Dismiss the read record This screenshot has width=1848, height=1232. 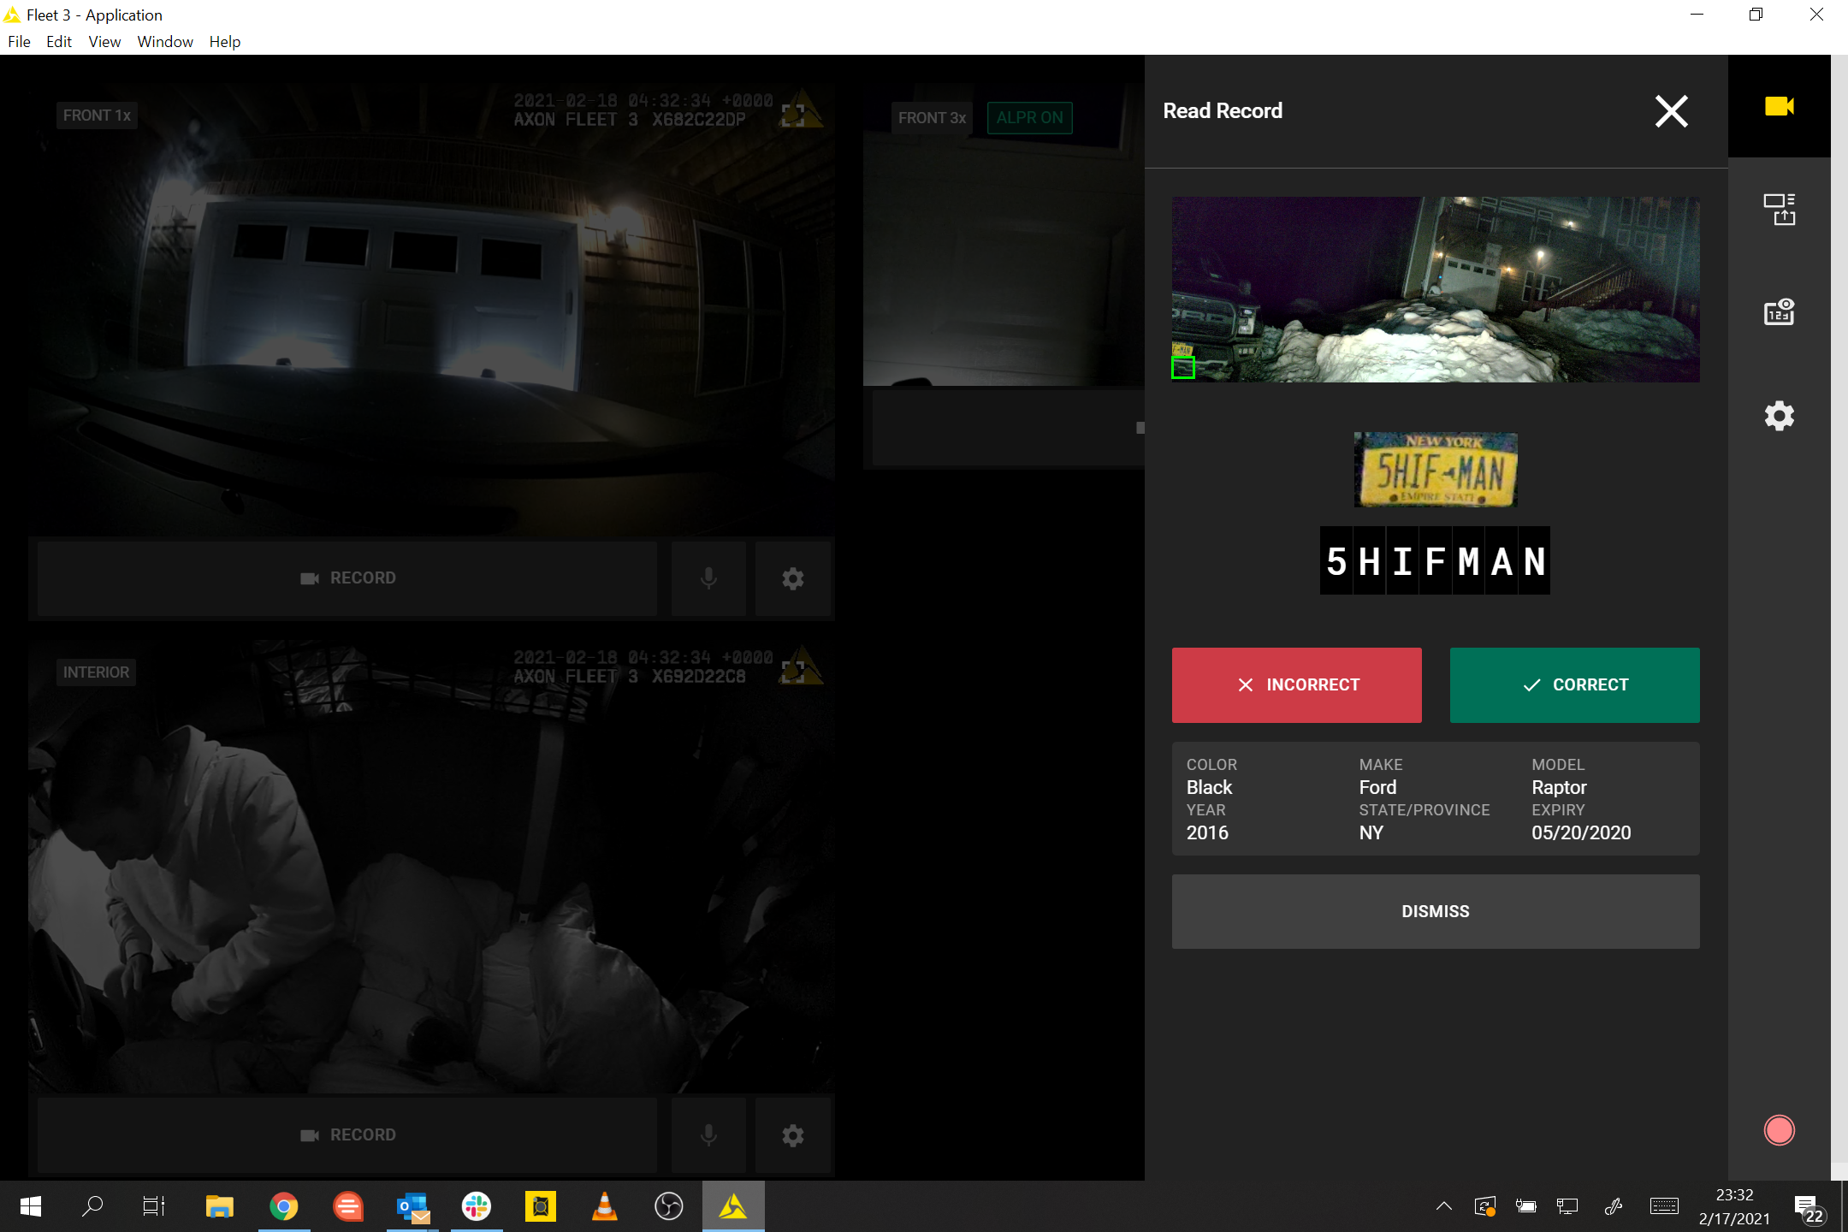tap(1435, 911)
